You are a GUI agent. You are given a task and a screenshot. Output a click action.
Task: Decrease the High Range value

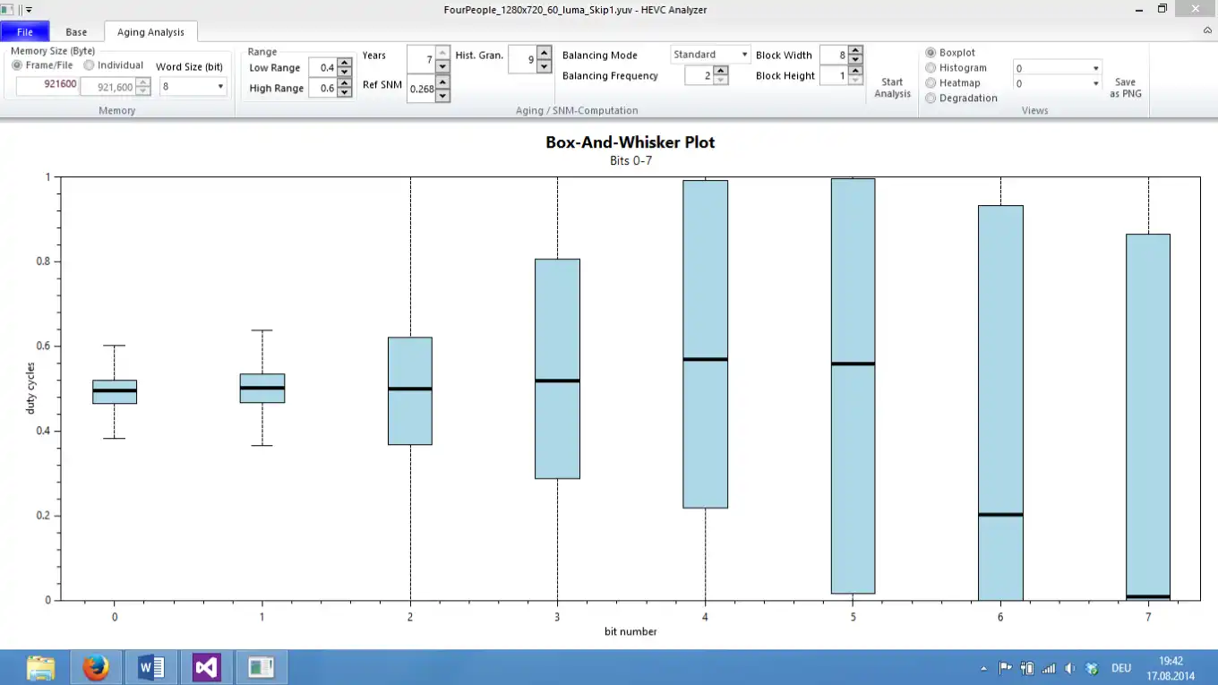click(x=344, y=92)
